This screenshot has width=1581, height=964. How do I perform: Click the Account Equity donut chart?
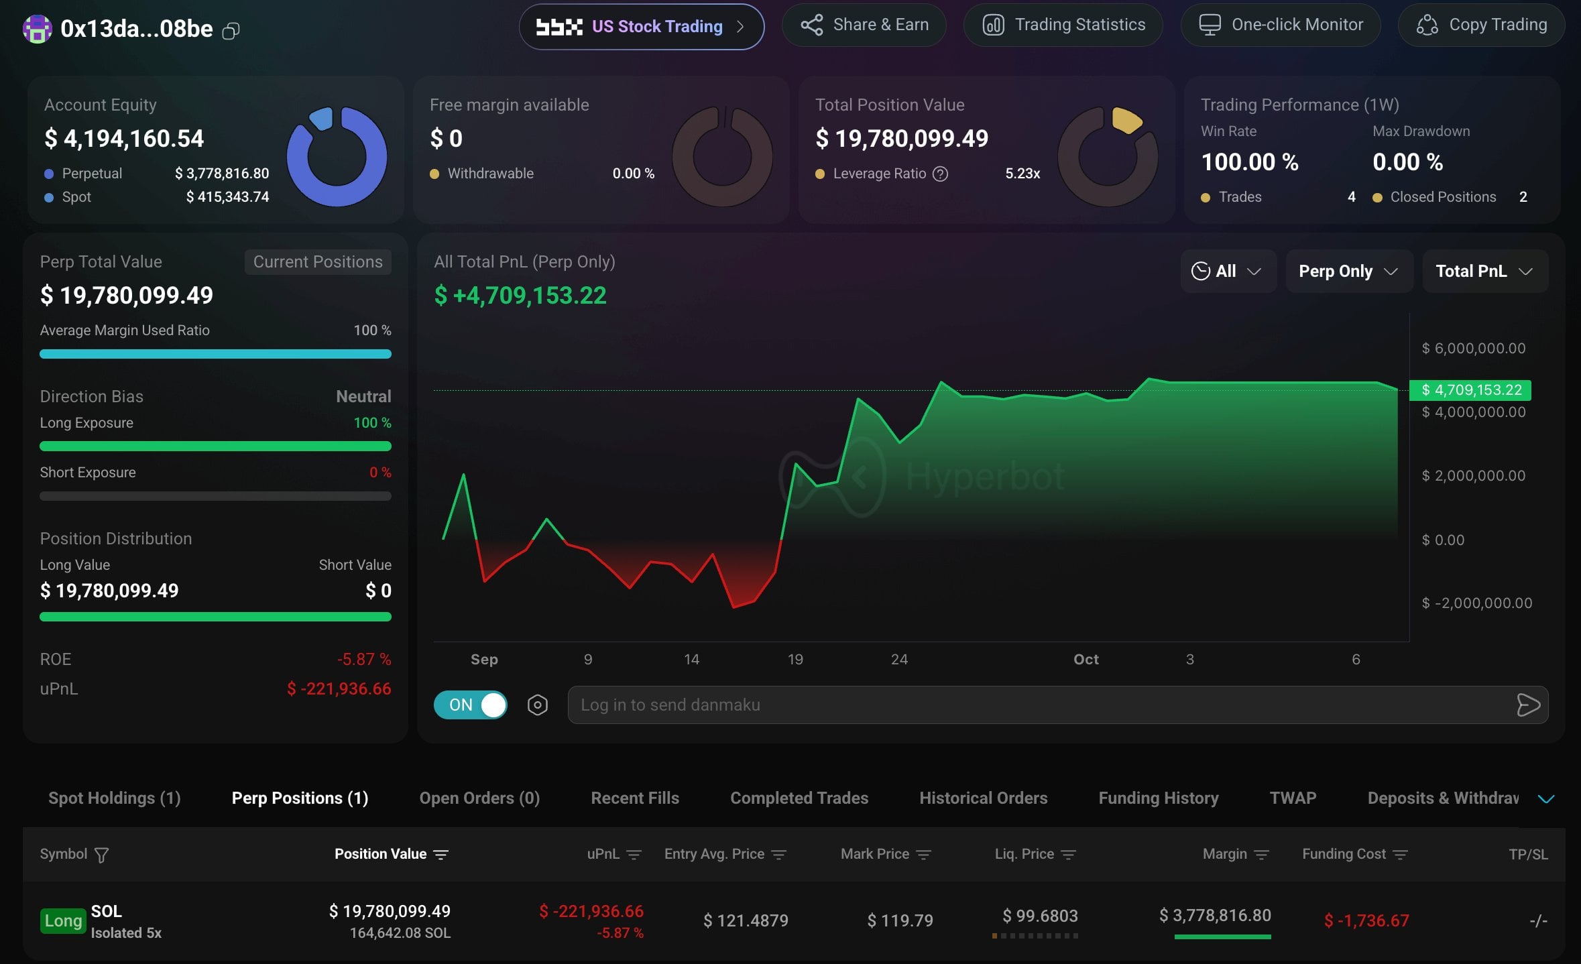337,156
